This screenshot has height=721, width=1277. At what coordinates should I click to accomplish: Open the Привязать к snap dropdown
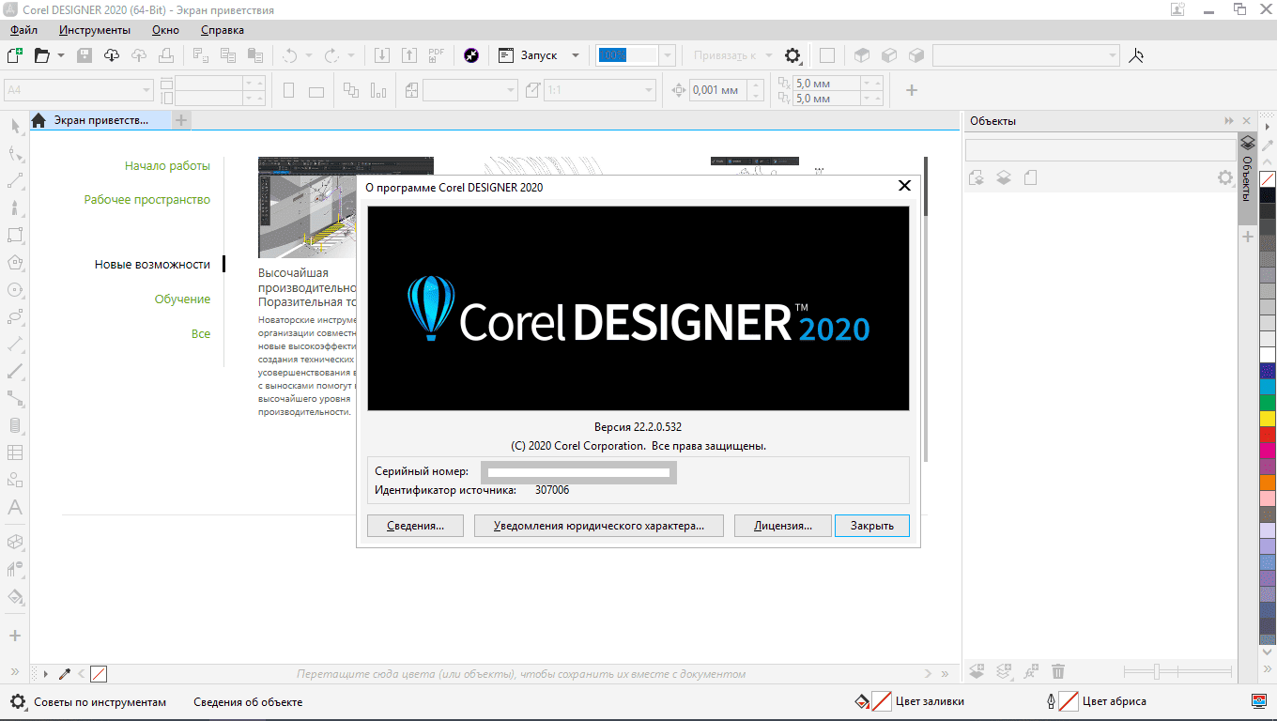click(731, 55)
